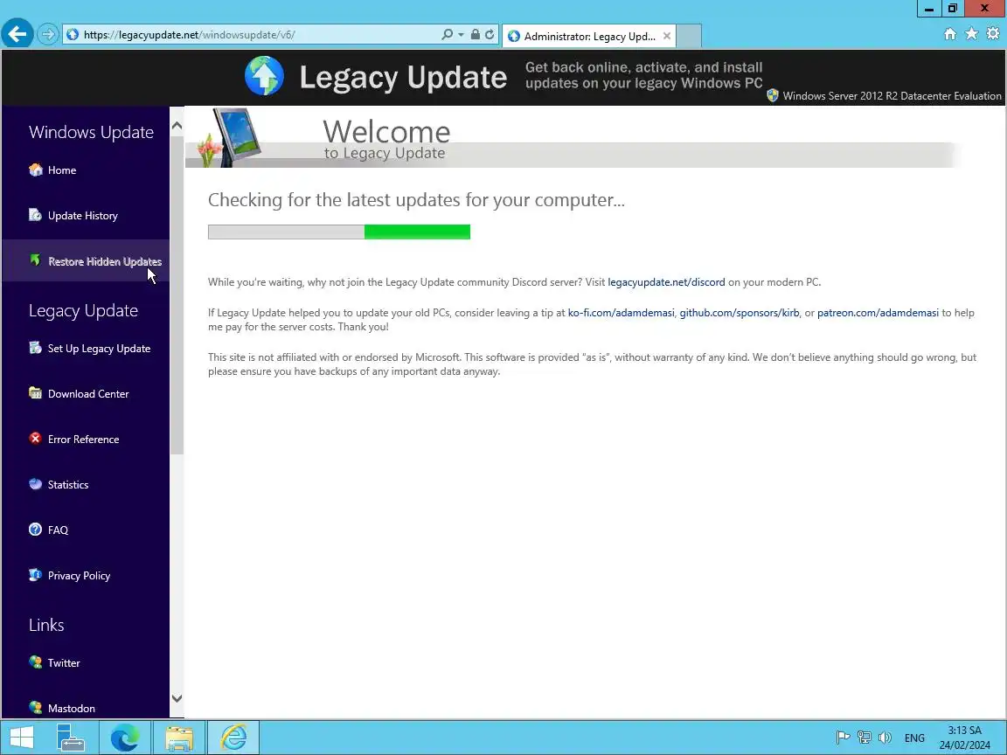Click the Internet Explorer taskbar icon
The height and width of the screenshot is (755, 1007).
coord(233,737)
